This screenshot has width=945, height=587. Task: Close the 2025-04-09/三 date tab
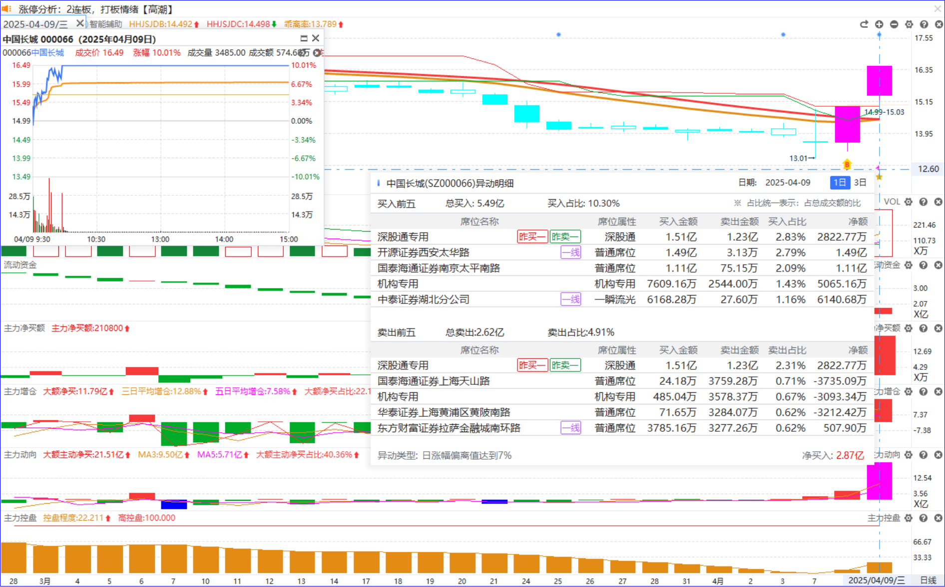click(x=79, y=23)
